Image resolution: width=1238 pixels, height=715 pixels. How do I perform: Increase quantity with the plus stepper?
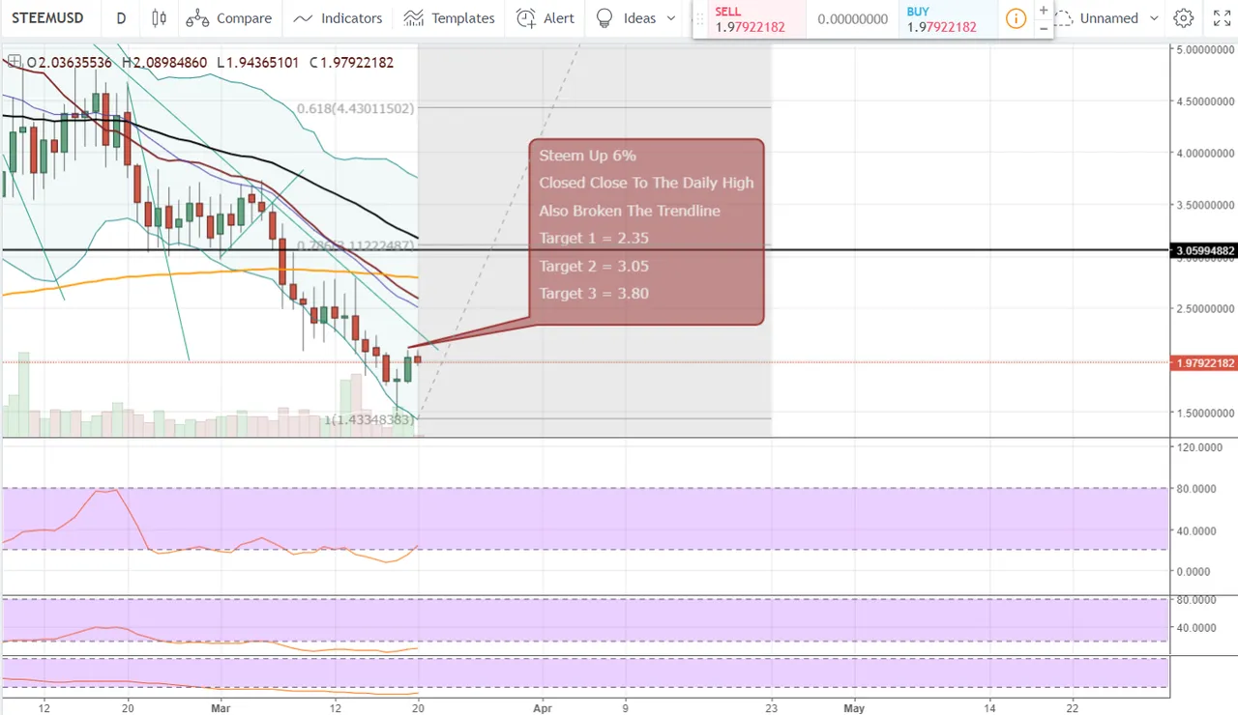(1044, 10)
